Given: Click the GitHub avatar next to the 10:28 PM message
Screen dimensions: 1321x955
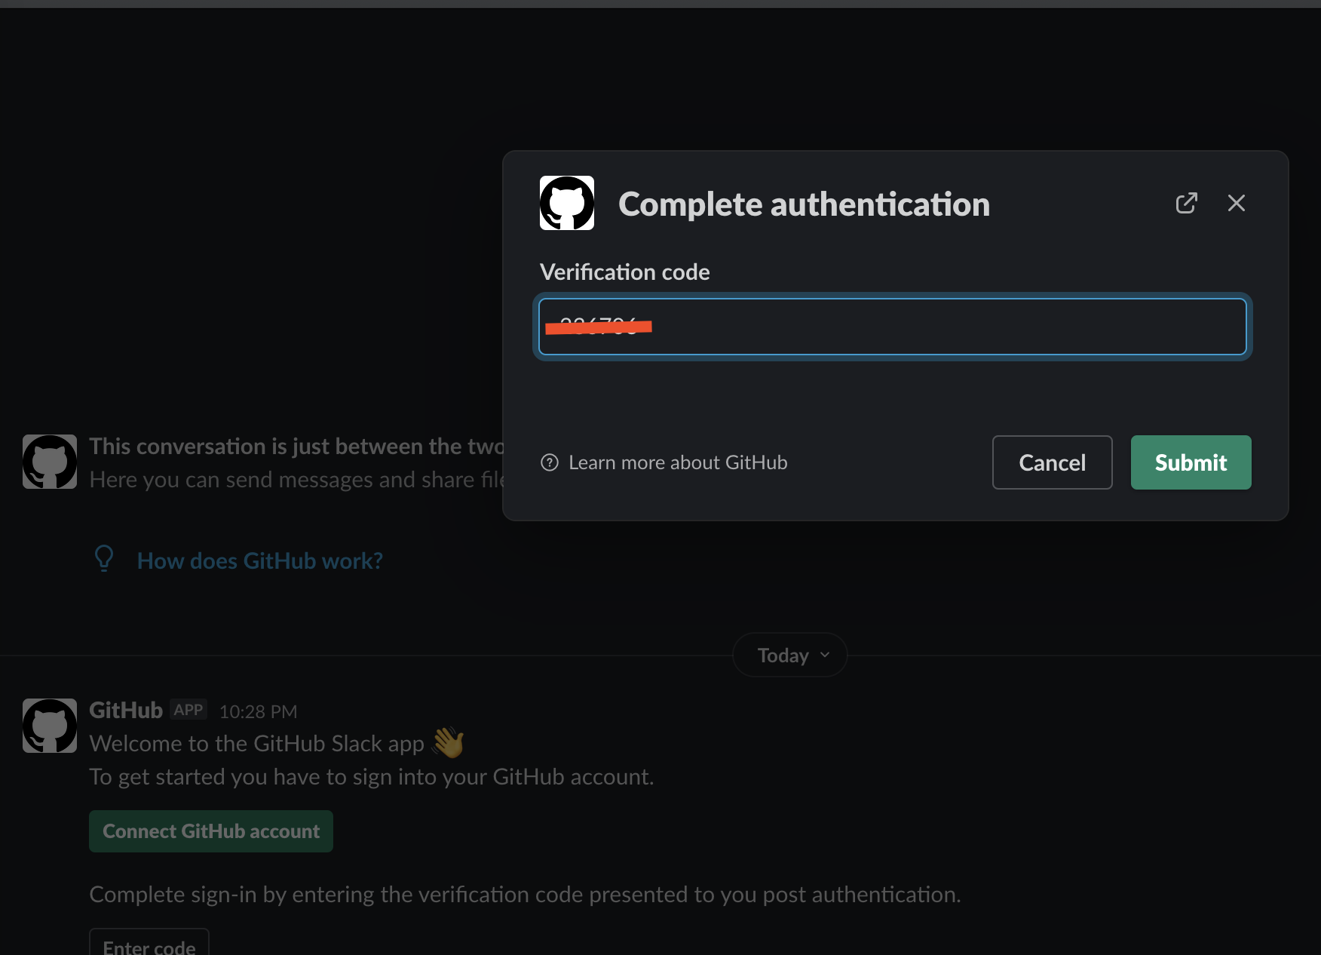Looking at the screenshot, I should 50,726.
